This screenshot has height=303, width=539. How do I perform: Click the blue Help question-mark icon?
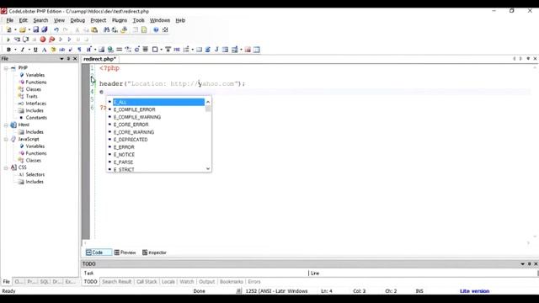click(156, 30)
